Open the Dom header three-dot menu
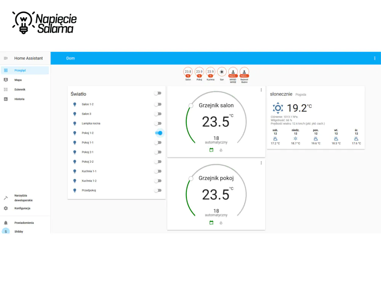 coord(375,58)
